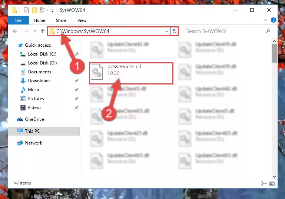
Task: Click the scrollbar up arrow
Action: [x=274, y=41]
